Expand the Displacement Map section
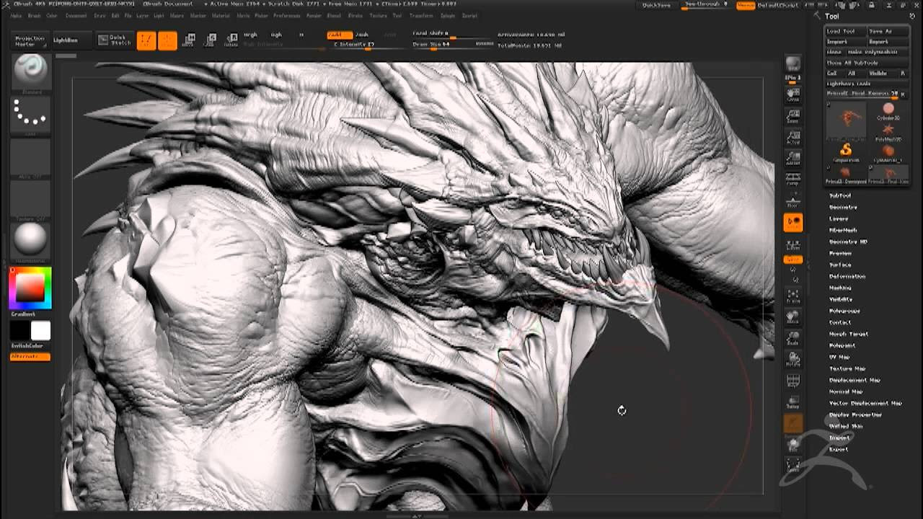 pos(854,380)
